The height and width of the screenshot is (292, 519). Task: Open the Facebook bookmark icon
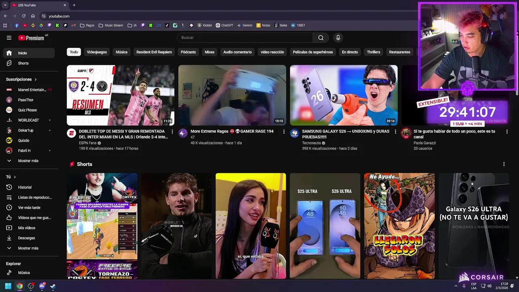coord(17,25)
